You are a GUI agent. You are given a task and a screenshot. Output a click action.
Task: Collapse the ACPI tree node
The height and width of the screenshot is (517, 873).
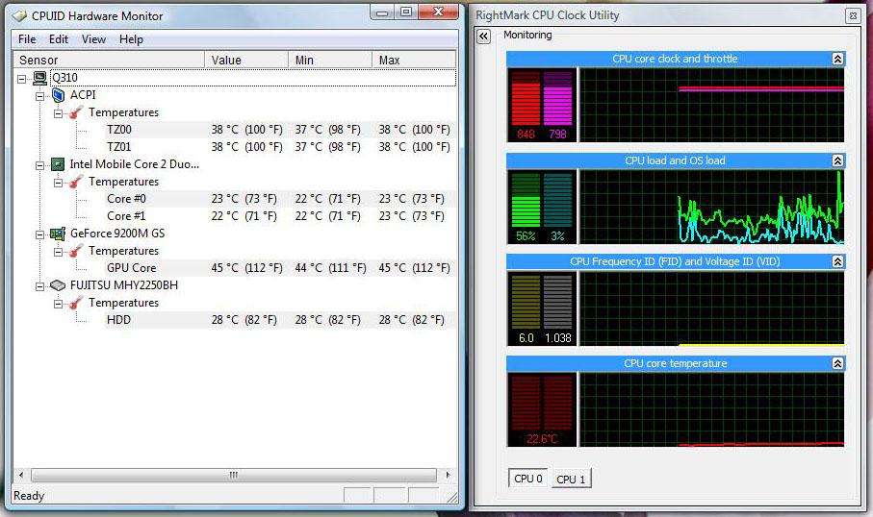(39, 96)
